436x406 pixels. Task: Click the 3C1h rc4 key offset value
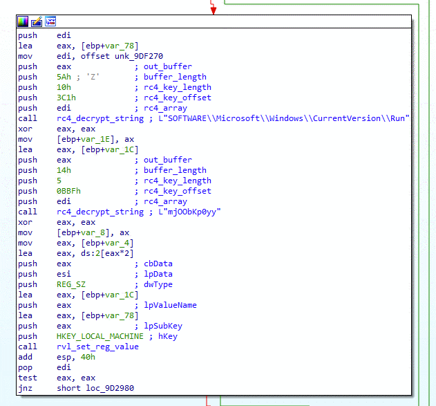pos(66,98)
